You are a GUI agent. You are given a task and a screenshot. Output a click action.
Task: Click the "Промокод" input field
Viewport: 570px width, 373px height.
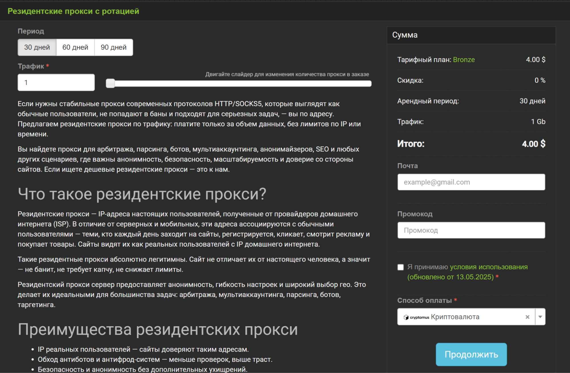coord(471,230)
